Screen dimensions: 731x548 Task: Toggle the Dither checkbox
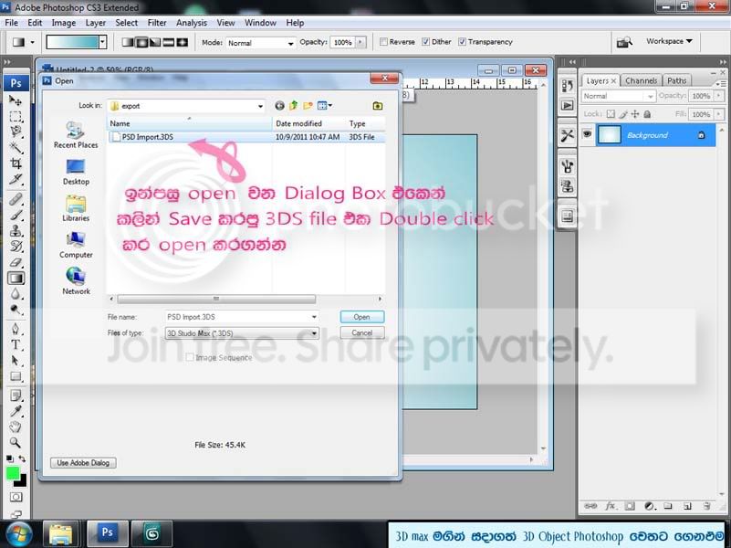click(x=425, y=42)
